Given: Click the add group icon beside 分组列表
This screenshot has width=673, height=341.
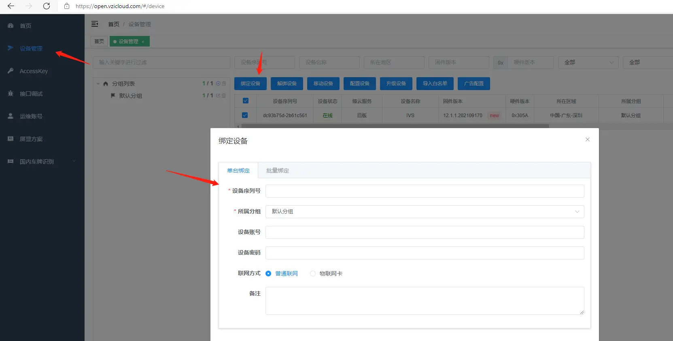Looking at the screenshot, I should pyautogui.click(x=218, y=84).
